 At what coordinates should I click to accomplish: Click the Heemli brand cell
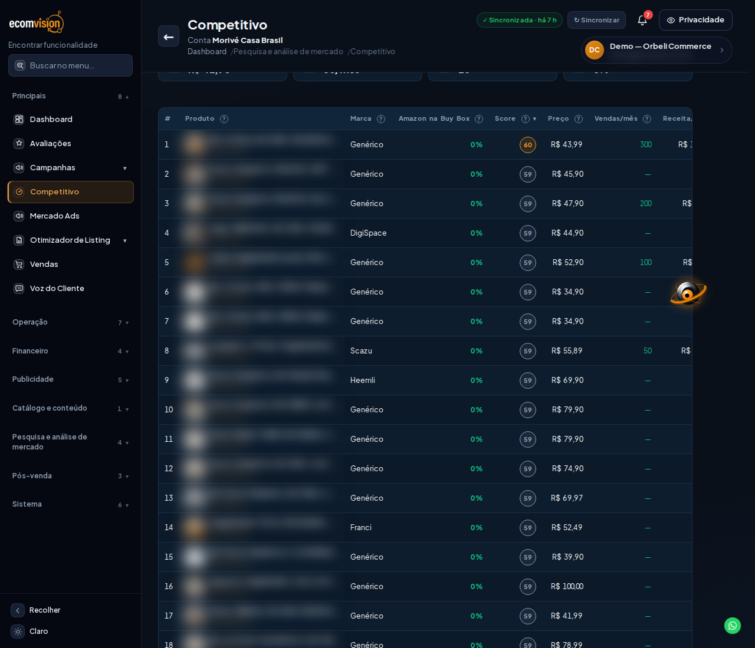point(363,381)
